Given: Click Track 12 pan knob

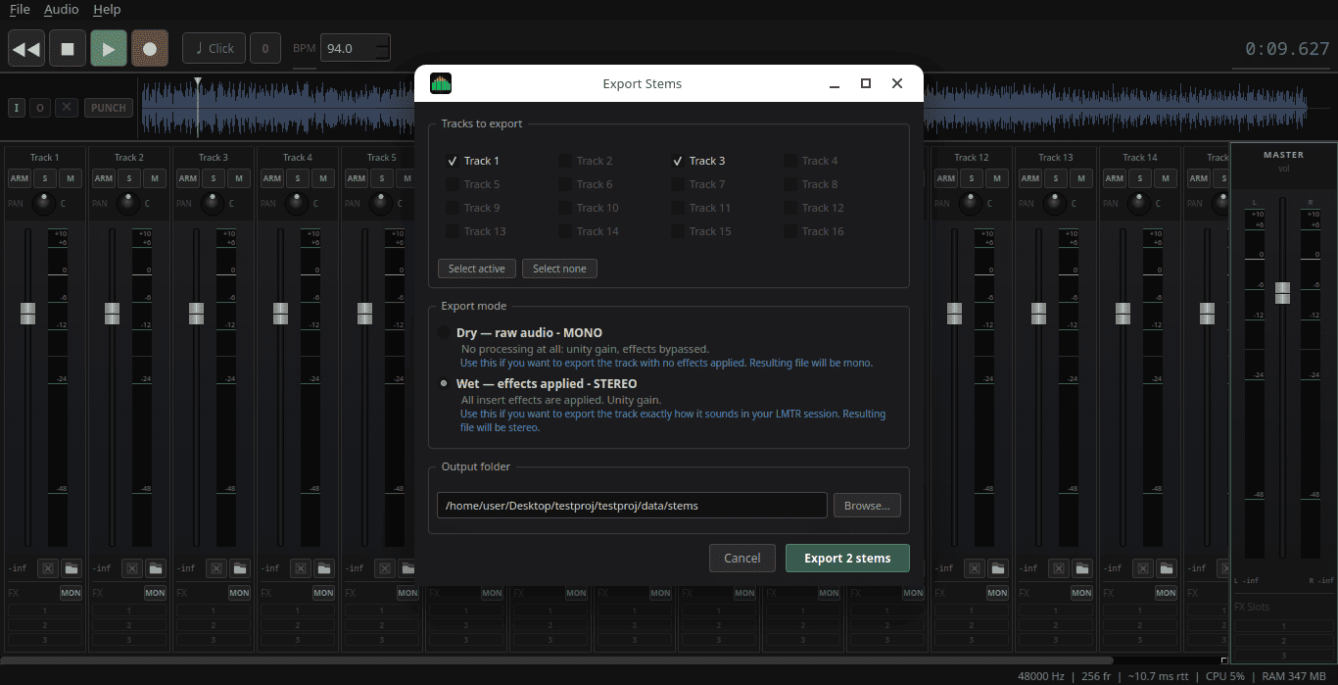Looking at the screenshot, I should click(970, 204).
